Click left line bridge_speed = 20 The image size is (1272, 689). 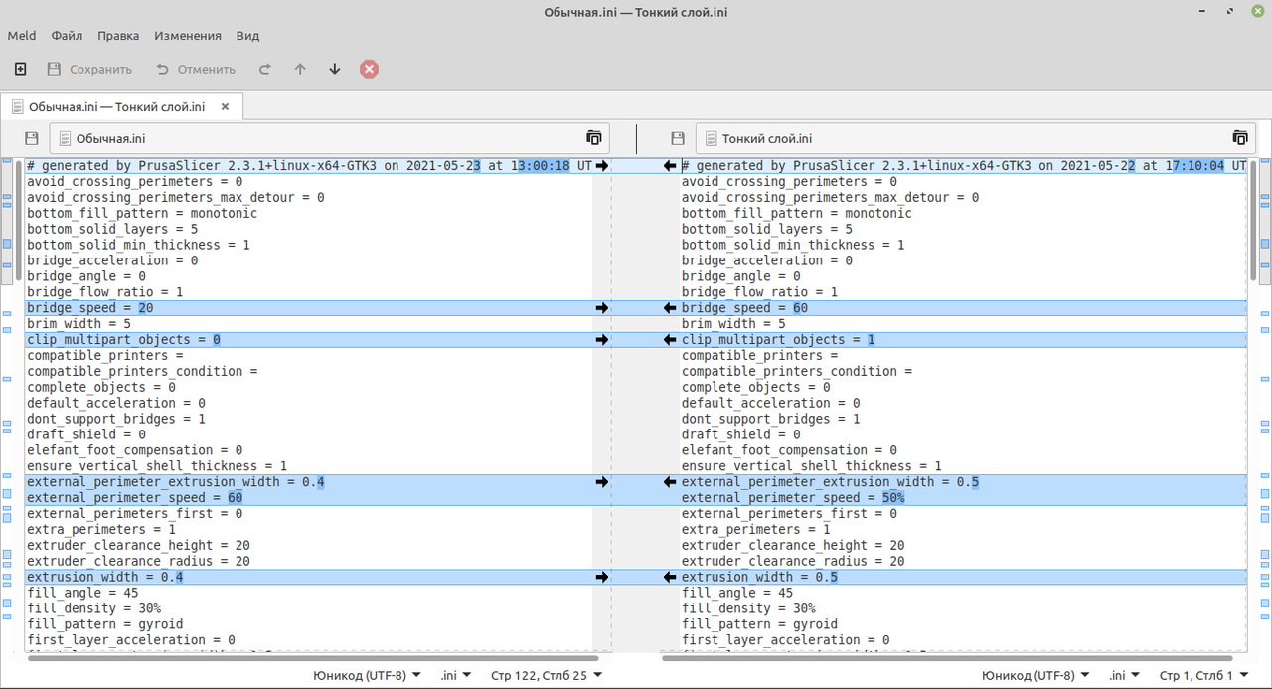pyautogui.click(x=89, y=308)
